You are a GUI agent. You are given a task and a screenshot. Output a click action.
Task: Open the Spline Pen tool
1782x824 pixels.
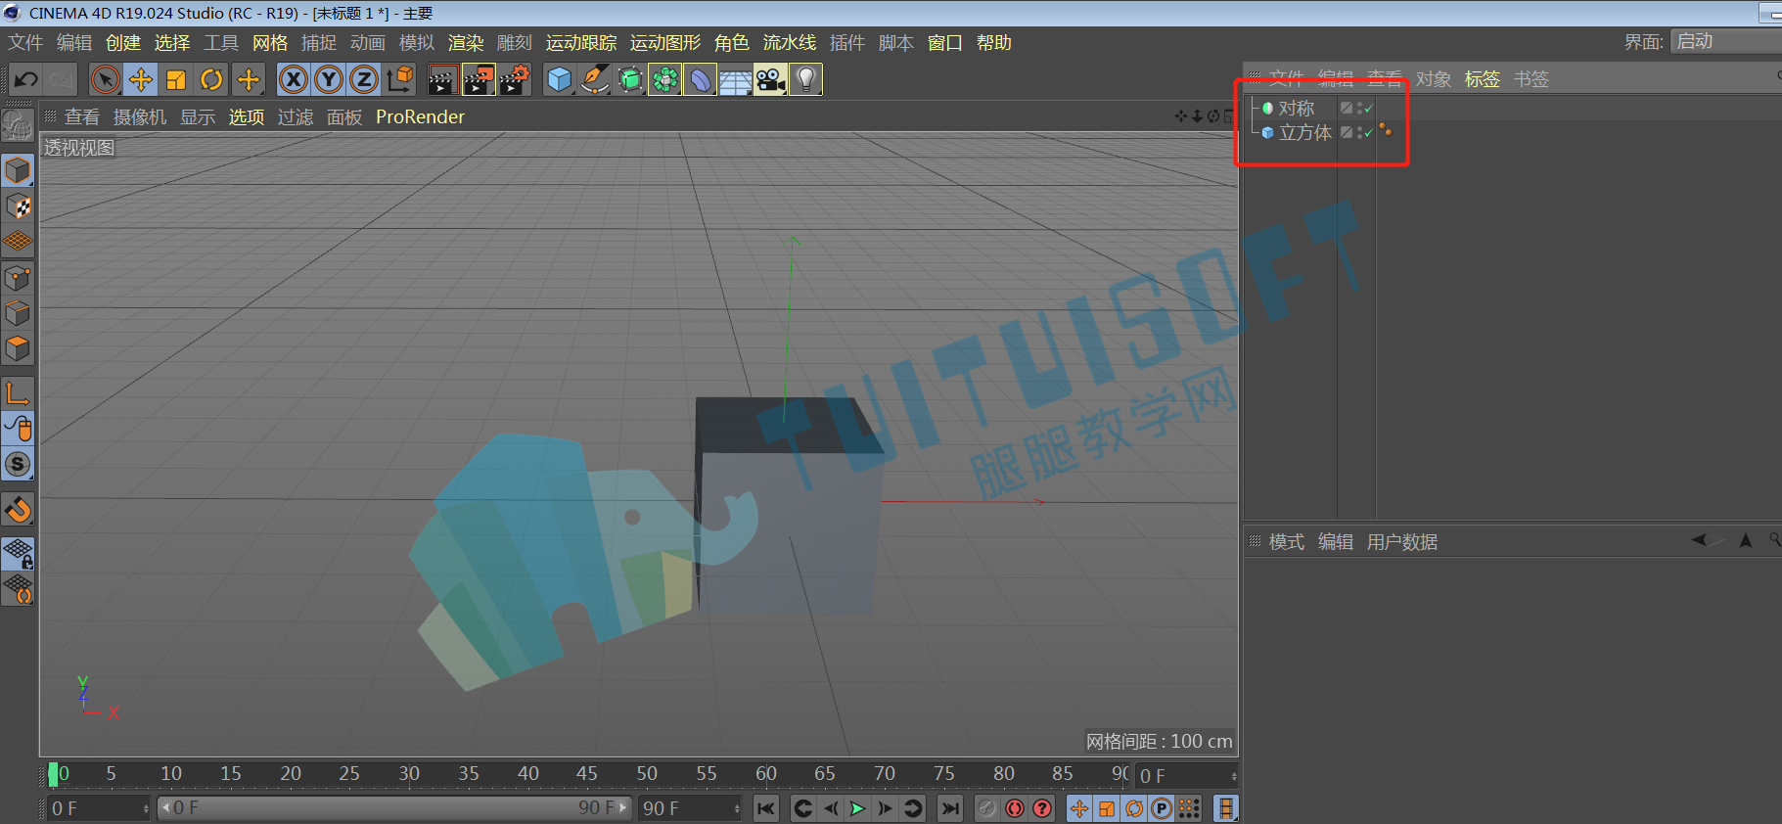[x=594, y=79]
